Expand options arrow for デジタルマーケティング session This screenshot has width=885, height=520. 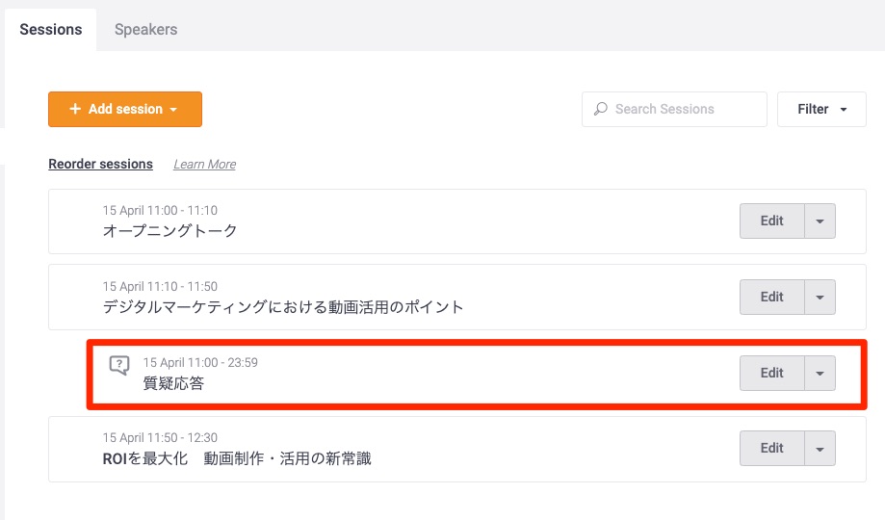[820, 297]
